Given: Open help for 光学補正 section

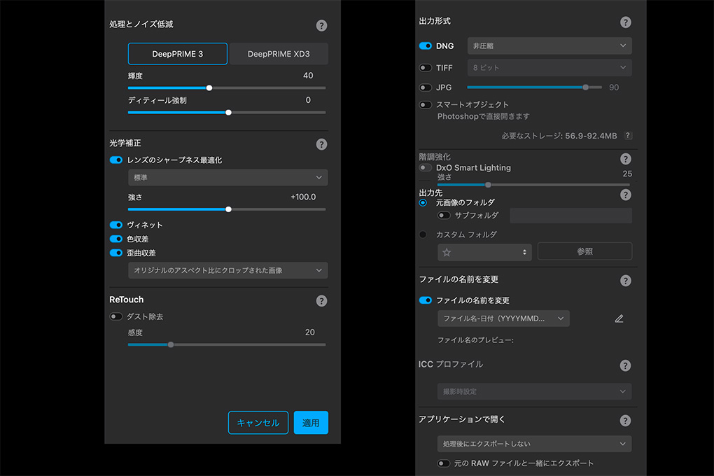Looking at the screenshot, I should pos(321,144).
